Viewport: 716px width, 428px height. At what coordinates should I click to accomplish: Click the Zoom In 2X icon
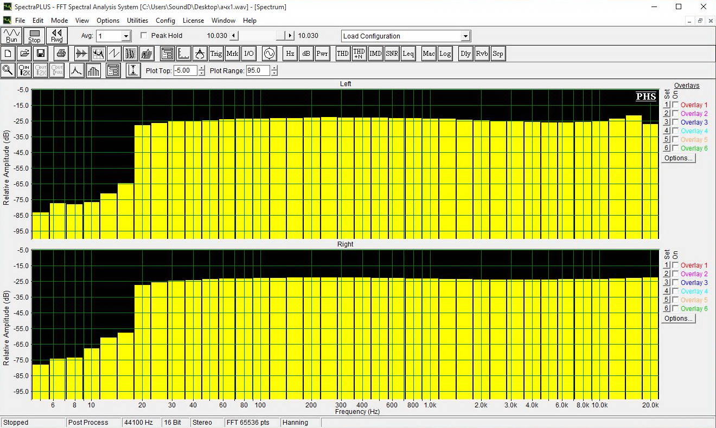24,70
